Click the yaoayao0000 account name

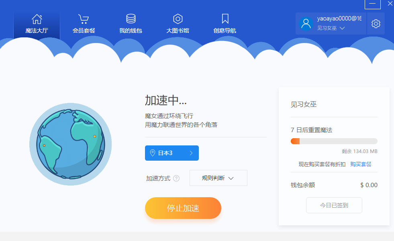(339, 18)
